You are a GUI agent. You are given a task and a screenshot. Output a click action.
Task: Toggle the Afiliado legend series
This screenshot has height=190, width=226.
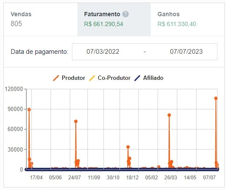[x=149, y=78]
